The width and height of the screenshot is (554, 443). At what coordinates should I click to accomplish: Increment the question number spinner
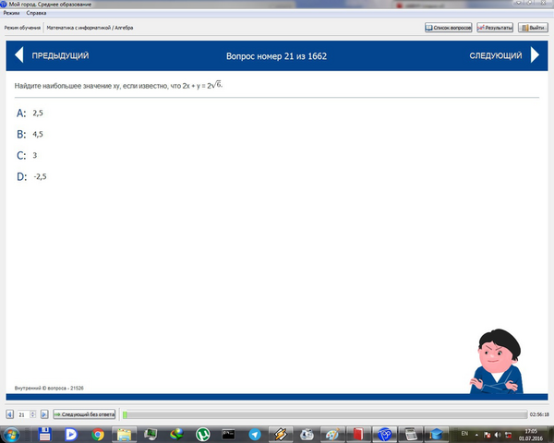pos(33,413)
